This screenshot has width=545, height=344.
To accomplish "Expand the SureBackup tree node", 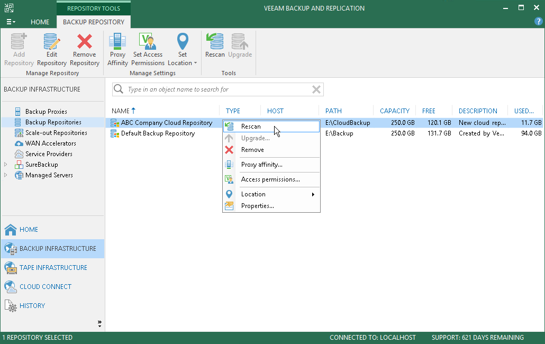I will pos(6,165).
